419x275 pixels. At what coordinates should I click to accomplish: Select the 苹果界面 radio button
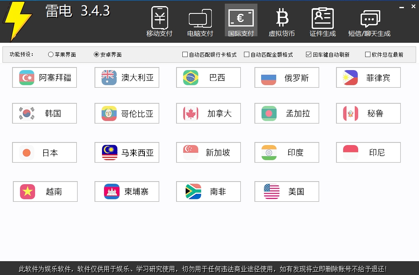click(x=51, y=54)
